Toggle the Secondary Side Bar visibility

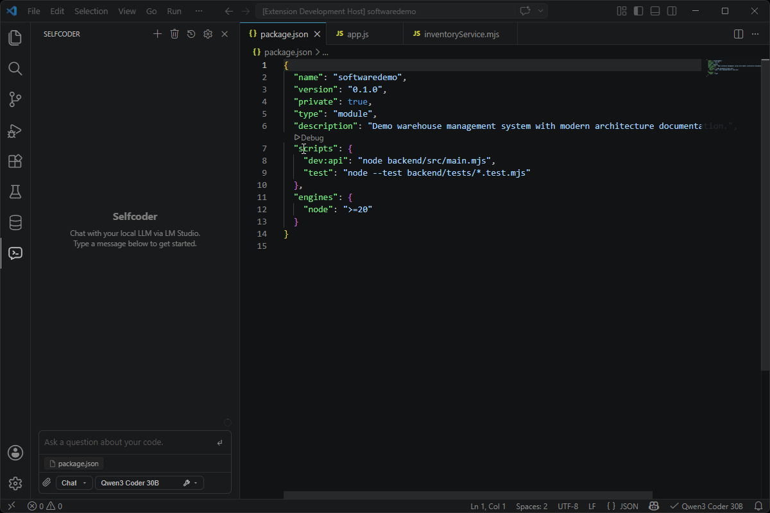point(671,11)
